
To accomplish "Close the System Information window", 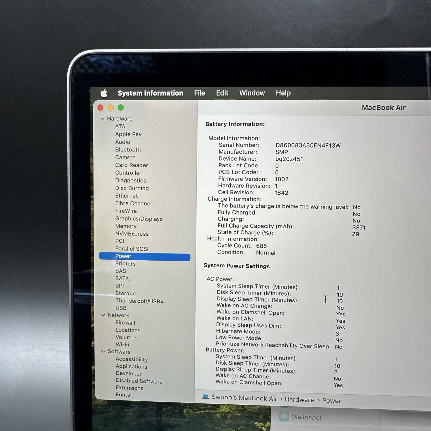I will 100,107.
